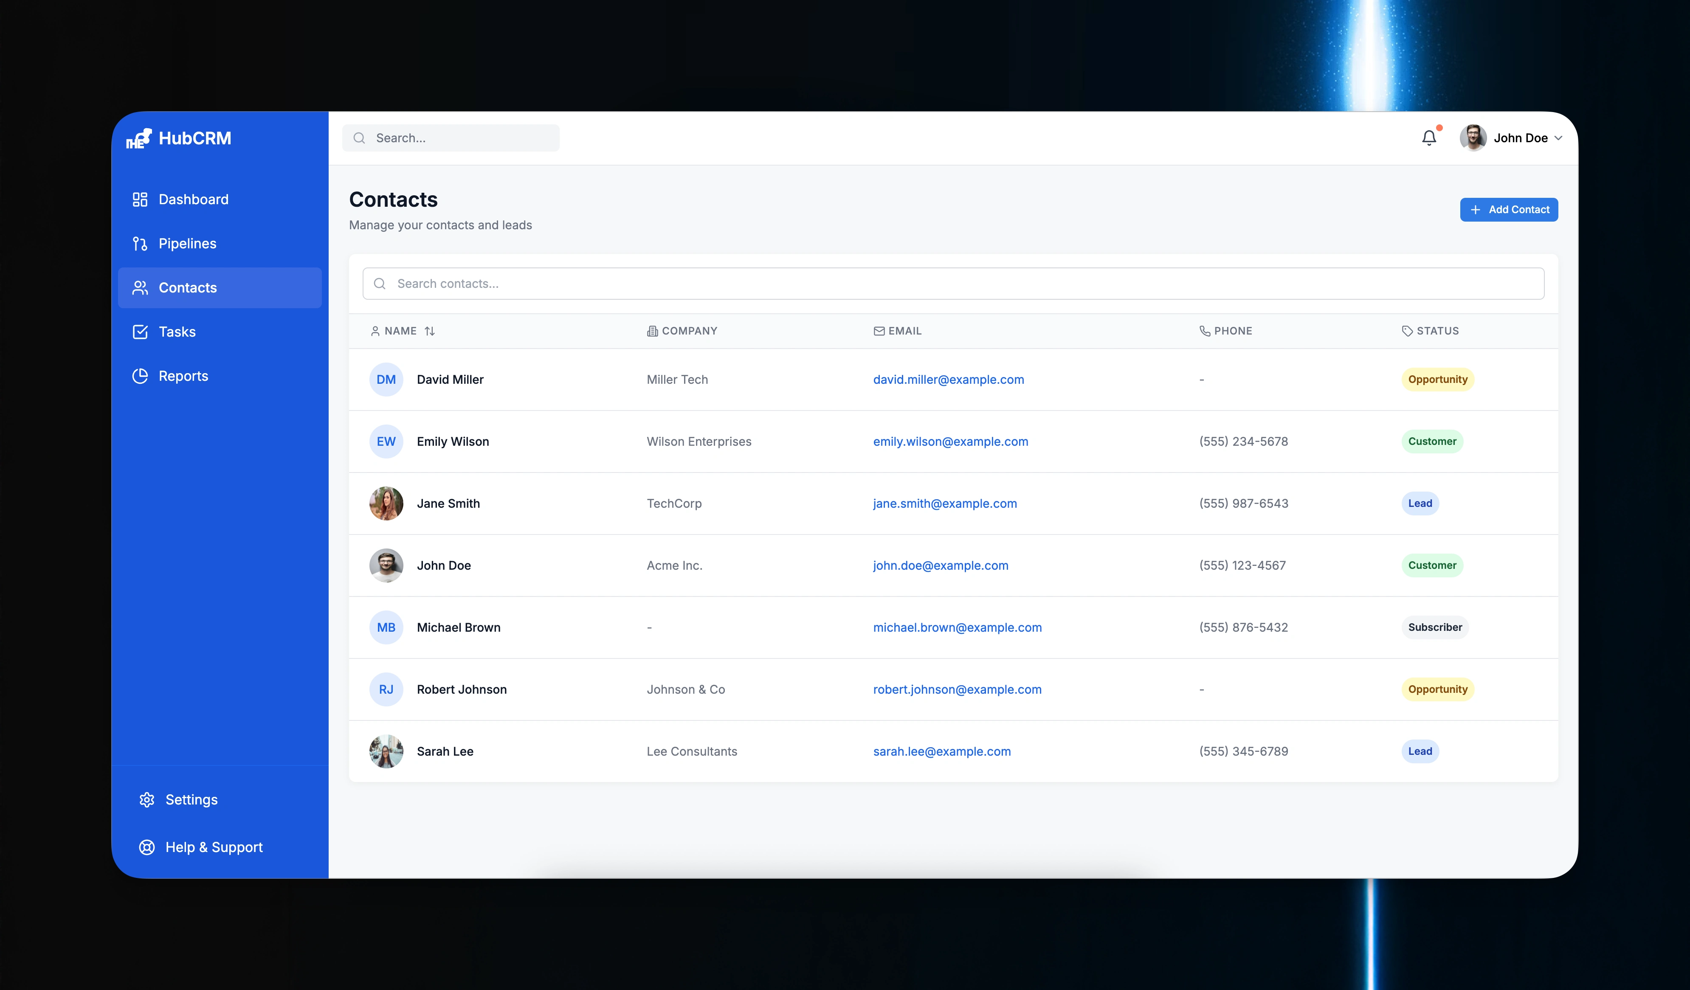Click the John Doe avatar in header
The image size is (1690, 990).
click(1473, 138)
